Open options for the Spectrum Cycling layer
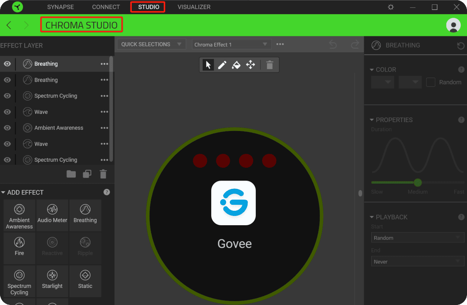 tap(104, 96)
